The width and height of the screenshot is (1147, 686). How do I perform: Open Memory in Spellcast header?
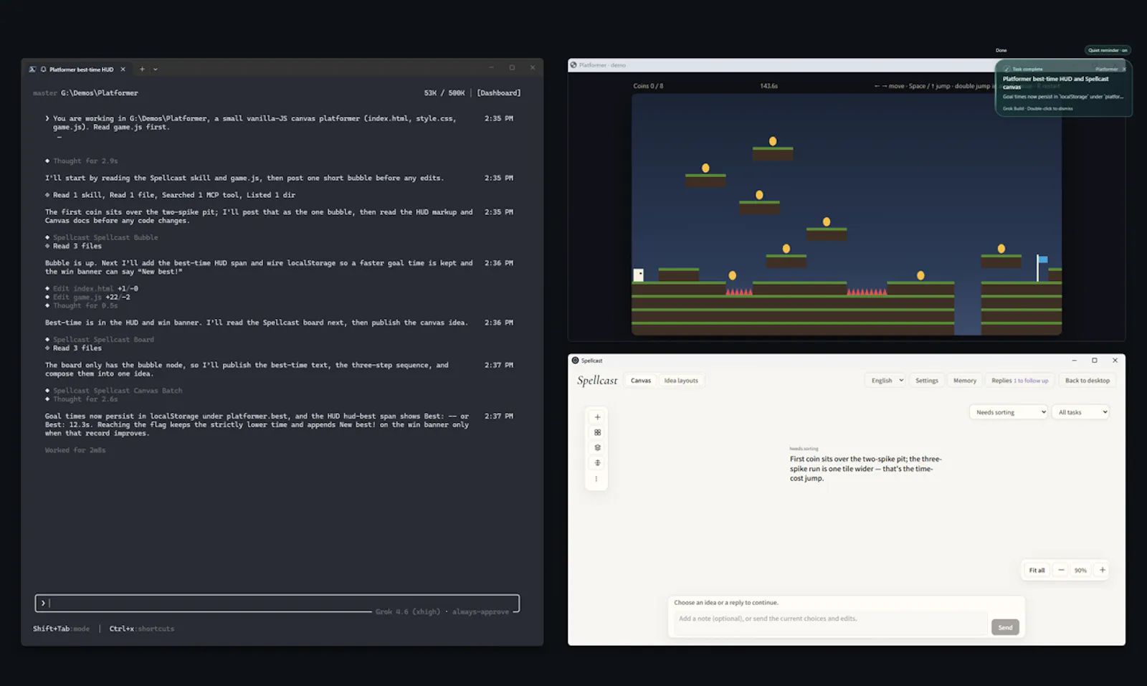965,381
